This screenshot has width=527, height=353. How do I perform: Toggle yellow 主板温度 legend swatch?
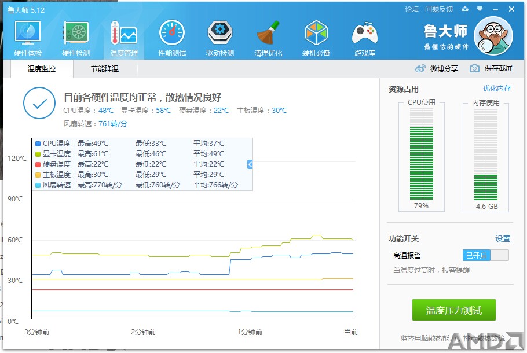38,175
